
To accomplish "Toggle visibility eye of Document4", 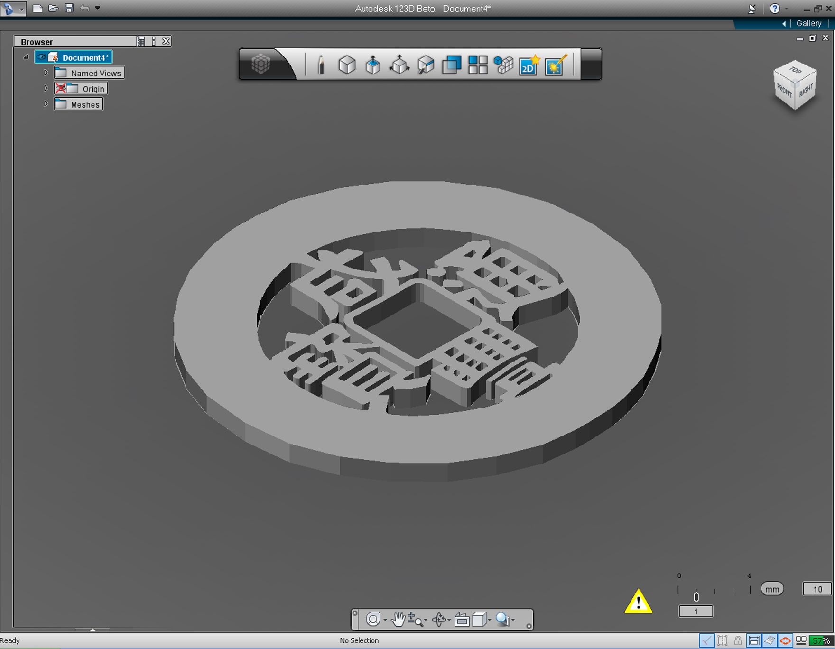I will [x=42, y=57].
